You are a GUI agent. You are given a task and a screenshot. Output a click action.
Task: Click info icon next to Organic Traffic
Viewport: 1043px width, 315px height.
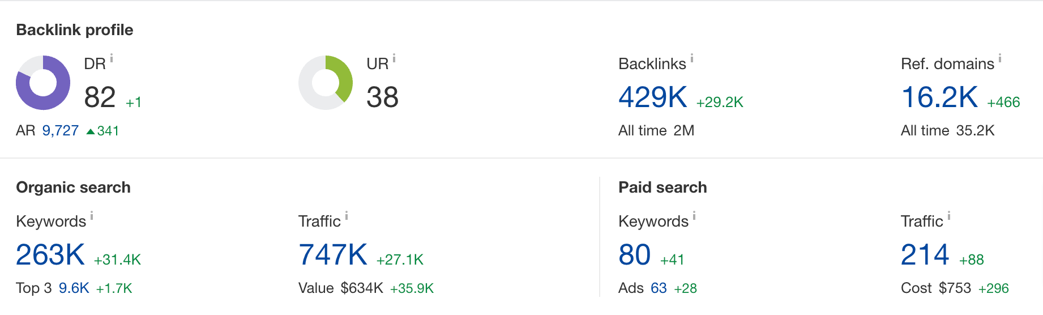(347, 216)
